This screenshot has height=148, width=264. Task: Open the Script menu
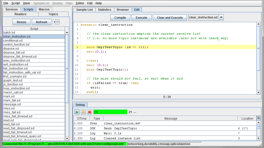coord(15,3)
